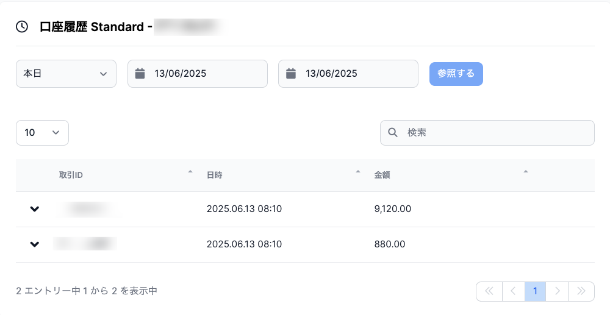This screenshot has width=610, height=315.
Task: Sort by 日時 column arrow
Action: point(358,171)
